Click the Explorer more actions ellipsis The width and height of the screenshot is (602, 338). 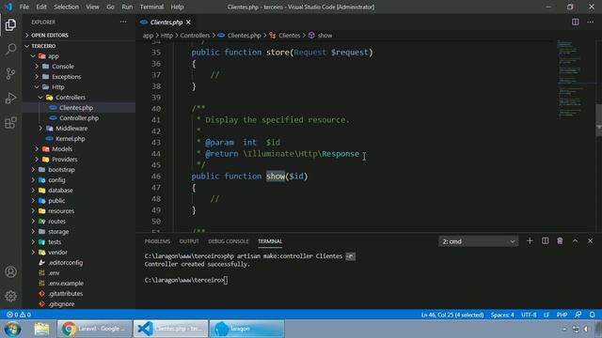click(123, 22)
